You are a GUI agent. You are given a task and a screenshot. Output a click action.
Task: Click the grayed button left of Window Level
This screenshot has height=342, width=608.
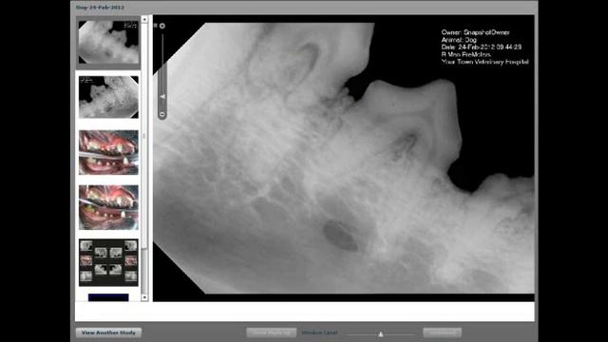click(x=272, y=332)
